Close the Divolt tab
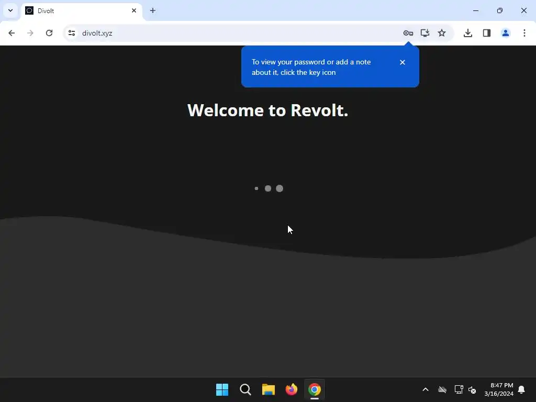The width and height of the screenshot is (536, 402). (x=134, y=10)
